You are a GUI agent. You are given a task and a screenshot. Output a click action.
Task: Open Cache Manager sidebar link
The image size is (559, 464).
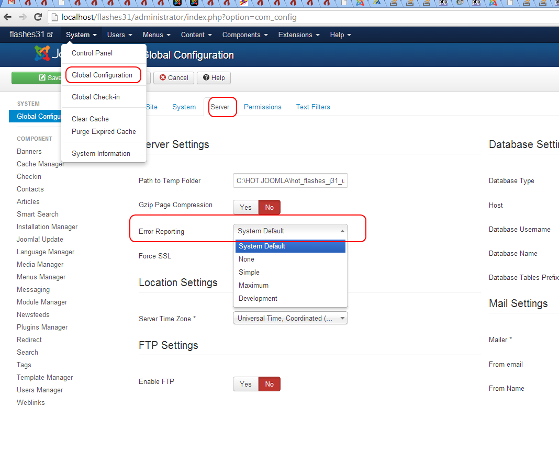41,164
